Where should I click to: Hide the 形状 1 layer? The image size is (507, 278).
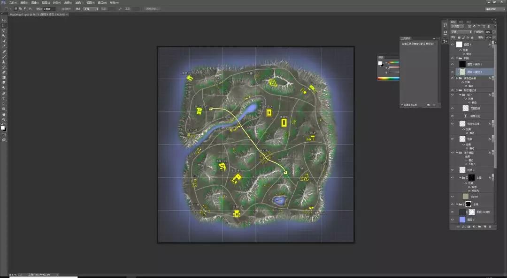453,170
